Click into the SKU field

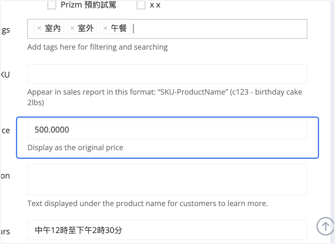point(167,74)
